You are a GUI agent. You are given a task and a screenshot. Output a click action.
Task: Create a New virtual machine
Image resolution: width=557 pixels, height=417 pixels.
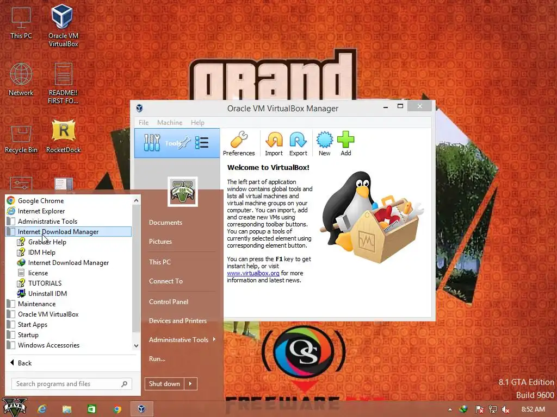point(324,143)
